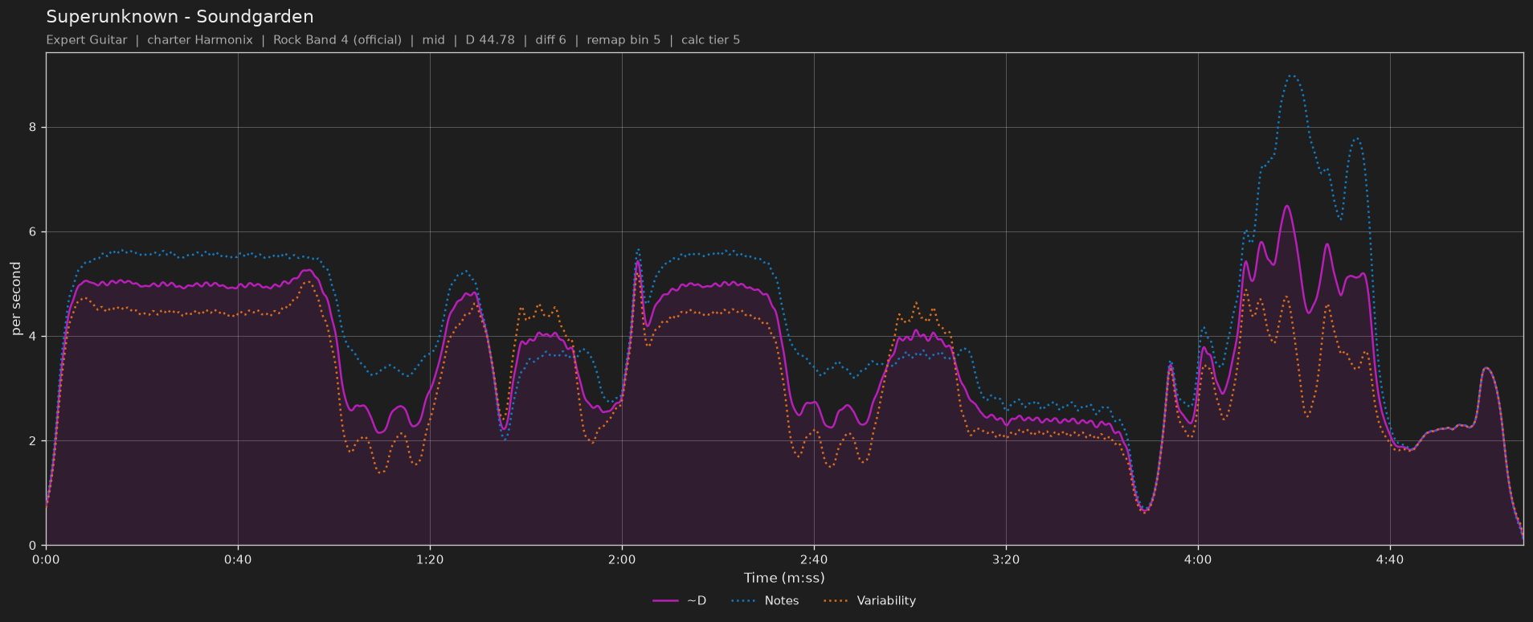Image resolution: width=1533 pixels, height=622 pixels.
Task: Click the 'Time (m:ss)' axis label
Action: click(x=784, y=578)
